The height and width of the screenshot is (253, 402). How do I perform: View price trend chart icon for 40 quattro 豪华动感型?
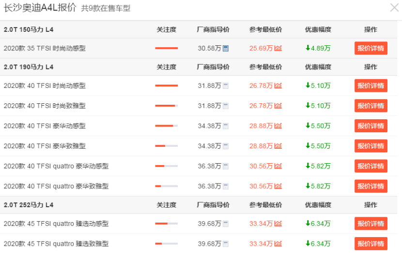[x=278, y=166]
